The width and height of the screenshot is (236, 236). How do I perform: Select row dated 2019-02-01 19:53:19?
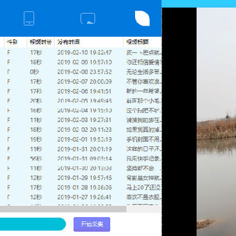[81, 139]
